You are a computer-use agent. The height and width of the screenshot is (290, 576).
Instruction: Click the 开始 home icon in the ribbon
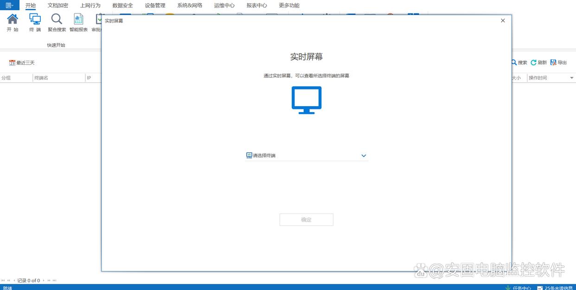(13, 23)
